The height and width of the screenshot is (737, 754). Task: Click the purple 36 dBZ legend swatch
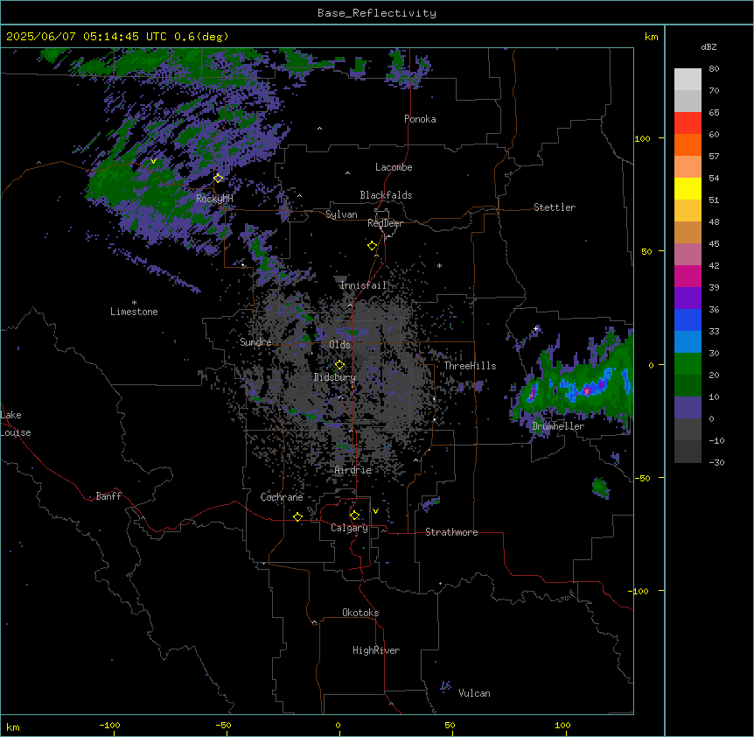[x=688, y=298]
